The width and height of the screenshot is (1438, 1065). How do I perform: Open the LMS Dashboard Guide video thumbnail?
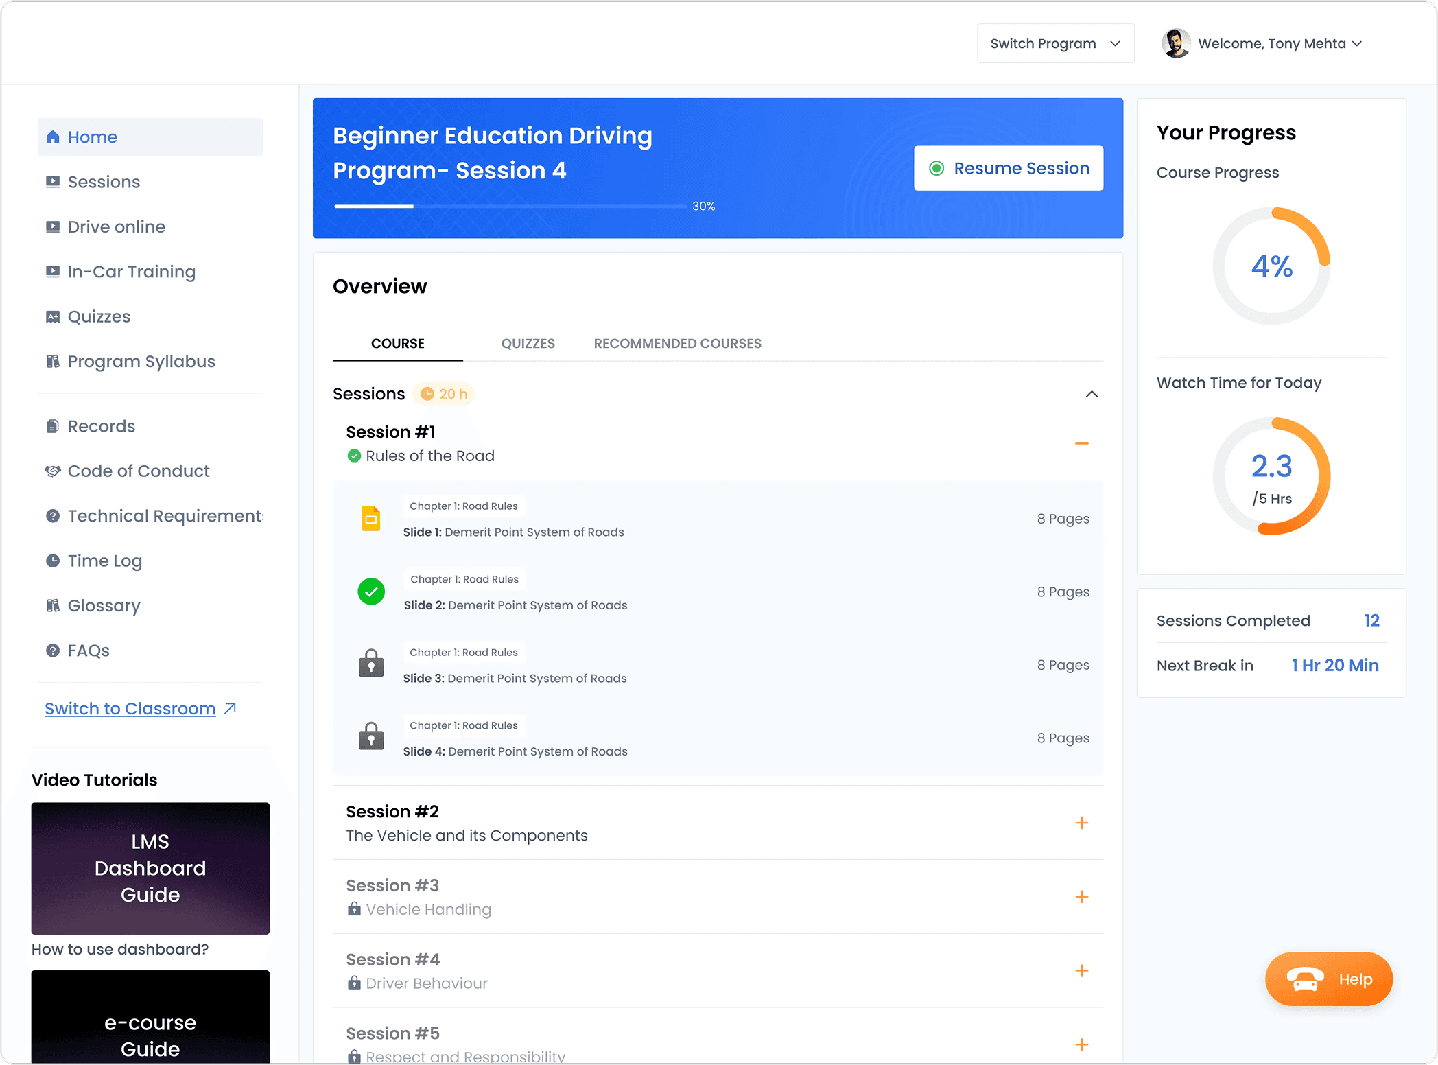[150, 868]
